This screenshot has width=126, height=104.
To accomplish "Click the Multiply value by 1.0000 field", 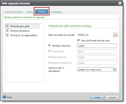I will coord(97,46).
